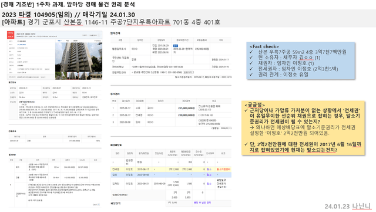Select the fourth small thumbnail in the photo strip
This screenshot has height=212, width=376.
[96, 76]
